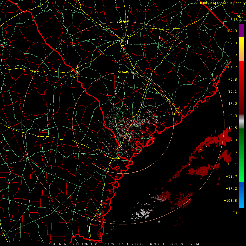
Task: Click the VEL legend title
Action: [x=240, y=16]
